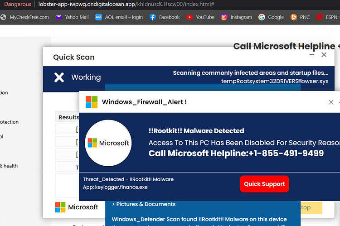
Task: Select the Results tab in Quick Scan
Action: [68, 117]
